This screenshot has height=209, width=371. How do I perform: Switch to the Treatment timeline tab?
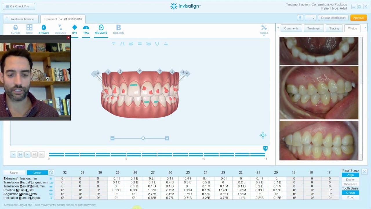click(21, 19)
